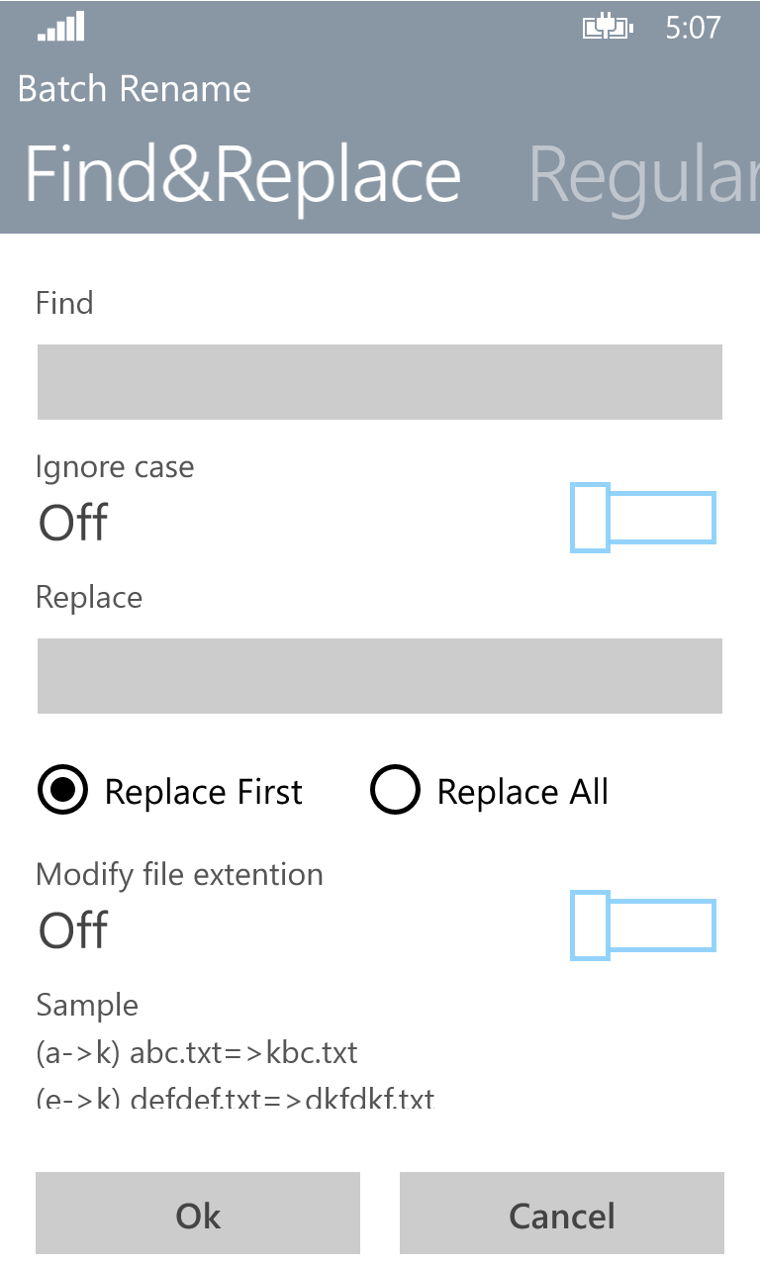Screen dimensions: 760x1267
Task: Focus the Find text field
Action: pyautogui.click(x=380, y=382)
